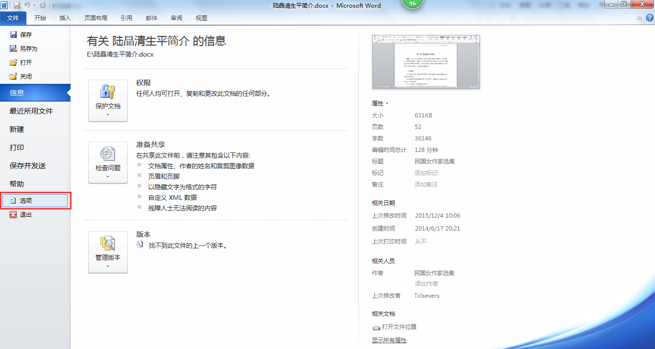Click 添加标记 field
Image resolution: width=655 pixels, height=349 pixels.
click(x=426, y=173)
